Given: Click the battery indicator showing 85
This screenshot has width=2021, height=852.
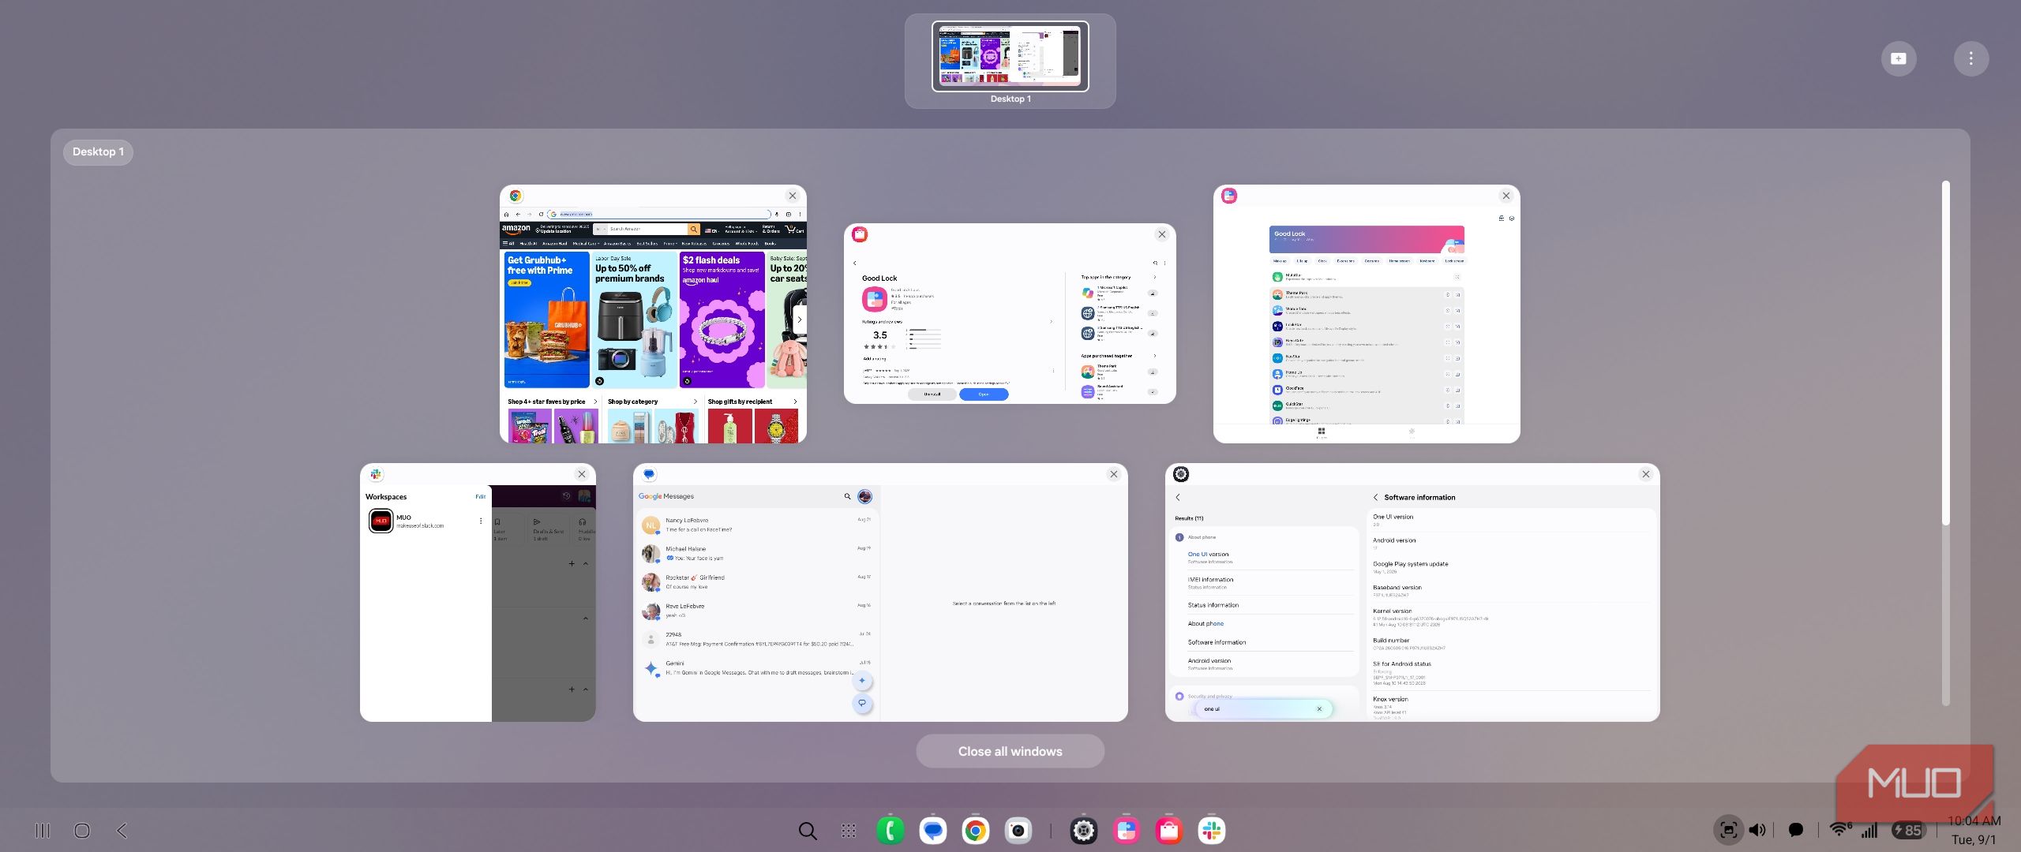Looking at the screenshot, I should 1908,830.
